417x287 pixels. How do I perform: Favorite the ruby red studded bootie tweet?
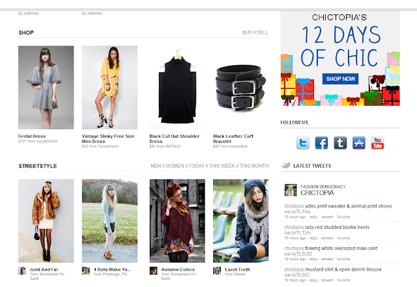coord(343,238)
